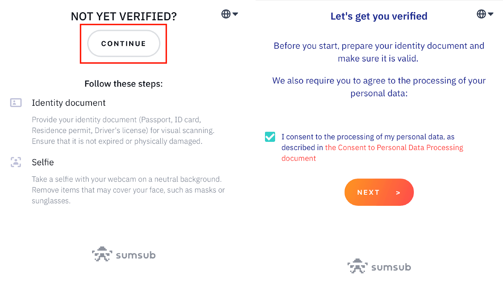Uncheck the personal data consent checkbox
Screen dimensions: 503x292
270,137
